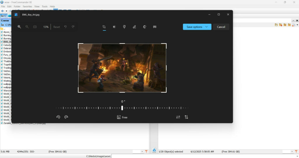The width and height of the screenshot is (299, 158).
Task: Open the File menu in FreeCommander
Action: [x=3, y=6]
